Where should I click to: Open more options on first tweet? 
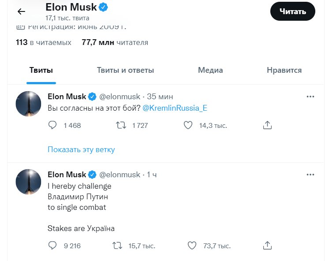coord(310,97)
